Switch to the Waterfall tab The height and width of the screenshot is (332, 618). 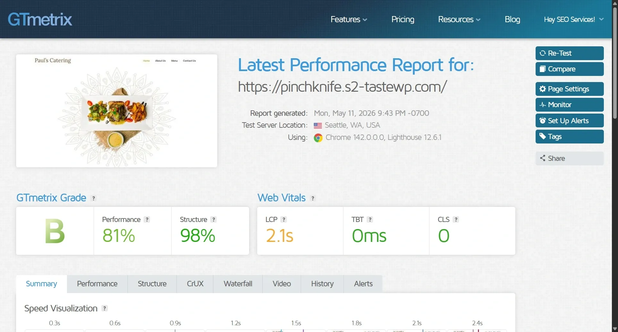pyautogui.click(x=238, y=284)
